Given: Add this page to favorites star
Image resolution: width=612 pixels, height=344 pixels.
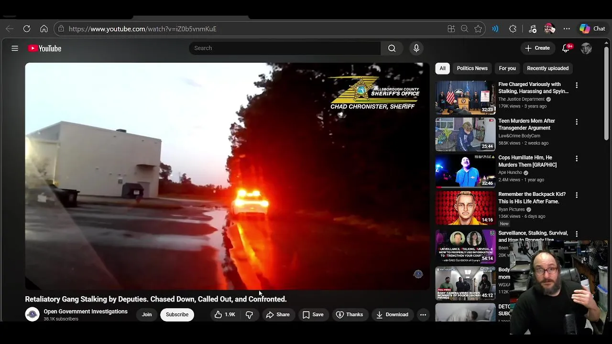Looking at the screenshot, I should tap(478, 29).
